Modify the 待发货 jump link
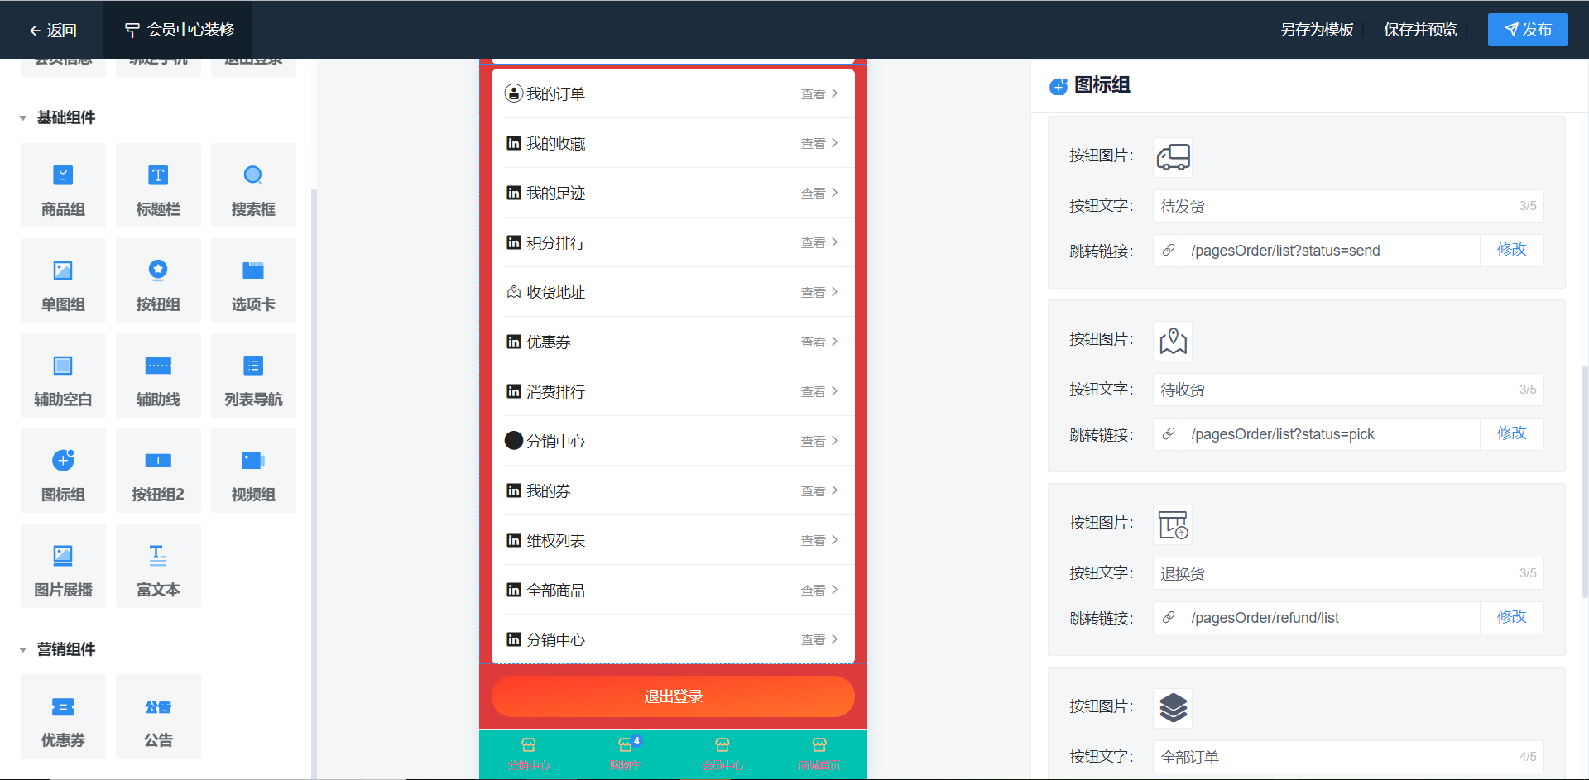Screen dimensions: 1589x780 (x=1511, y=250)
